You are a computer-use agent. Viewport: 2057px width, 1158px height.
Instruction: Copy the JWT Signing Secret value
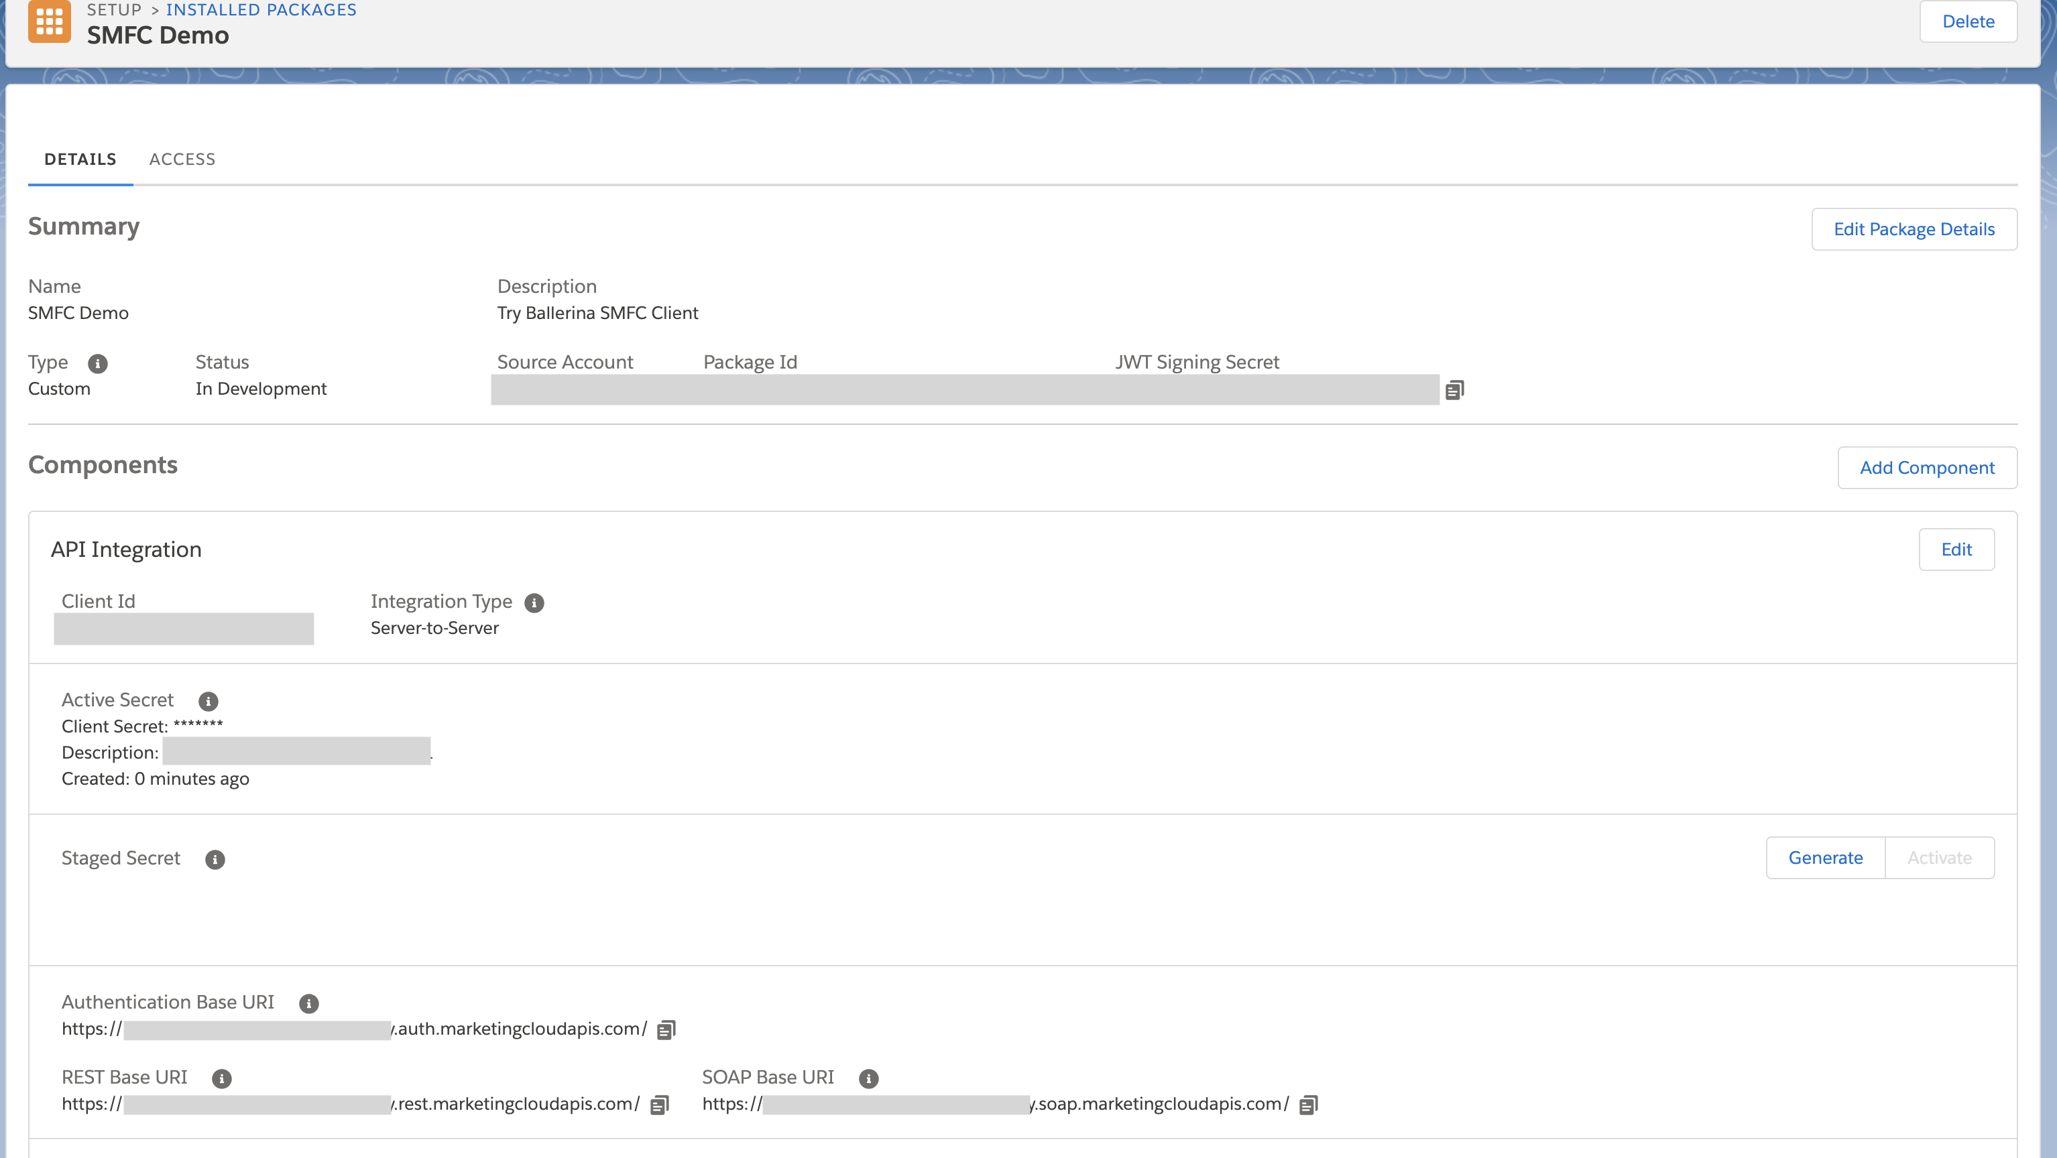click(x=1454, y=390)
